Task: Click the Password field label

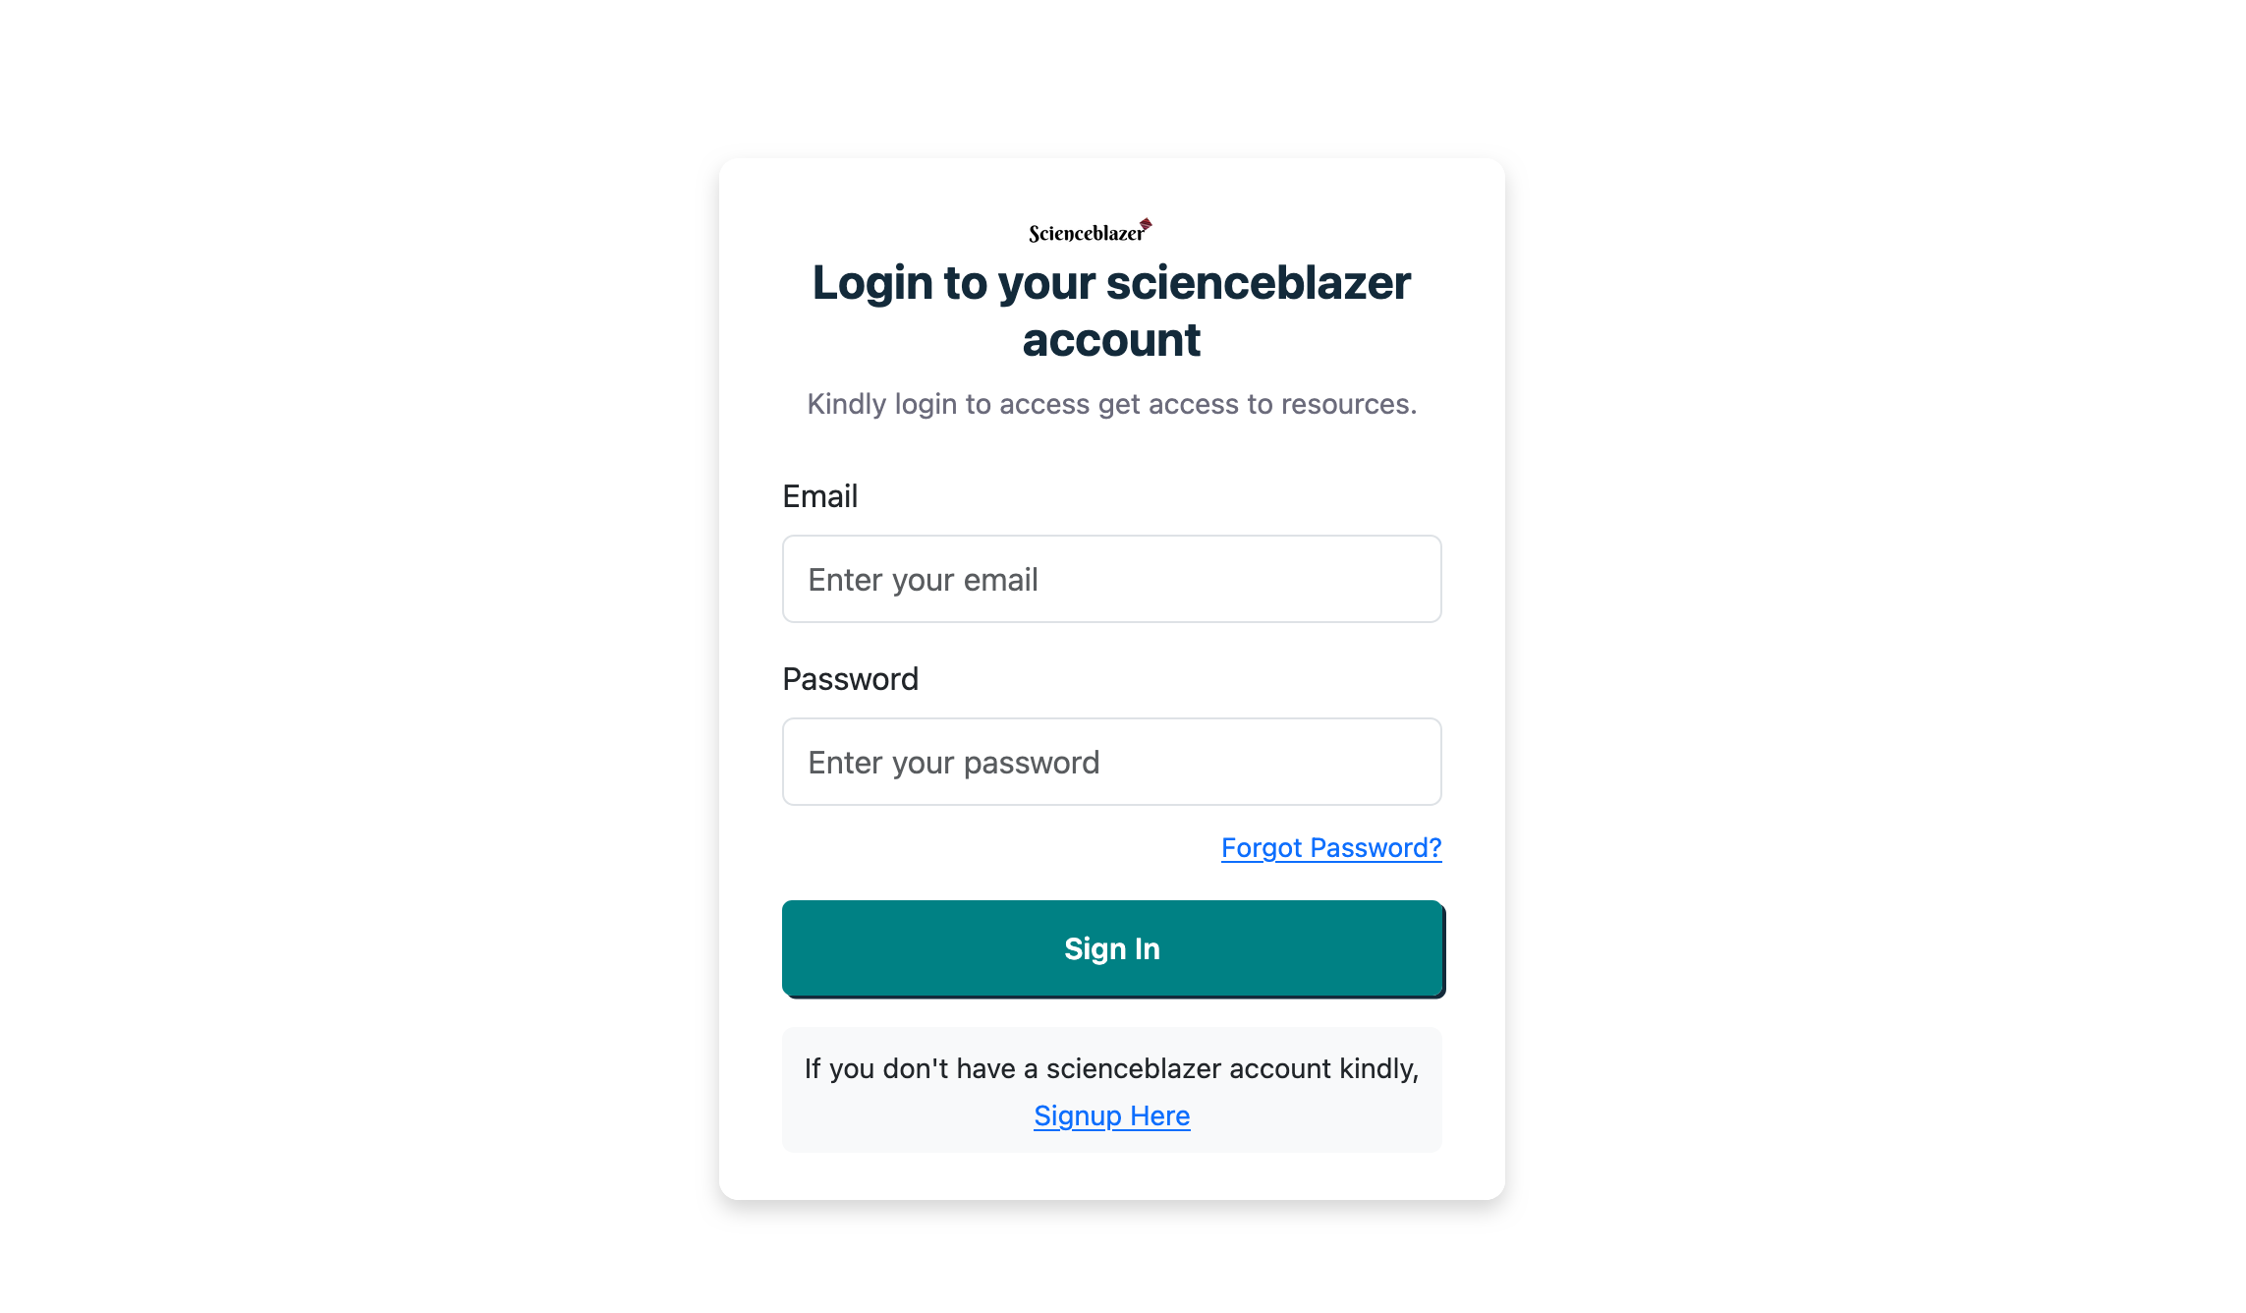Action: 850,679
